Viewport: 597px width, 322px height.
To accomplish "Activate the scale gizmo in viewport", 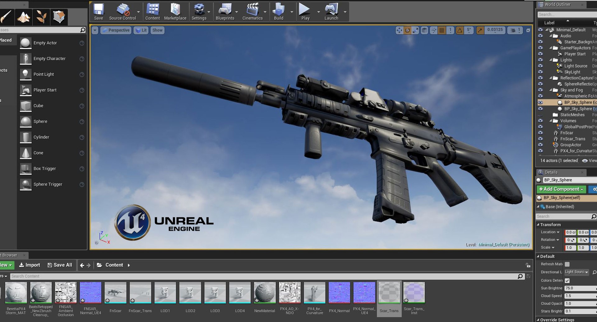I will pyautogui.click(x=416, y=30).
